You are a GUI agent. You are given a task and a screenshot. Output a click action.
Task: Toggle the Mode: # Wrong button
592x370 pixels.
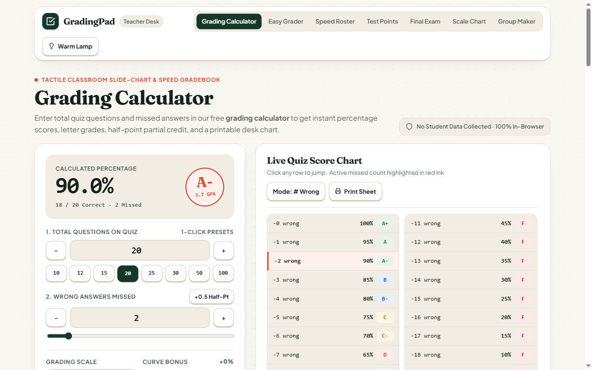click(x=296, y=191)
